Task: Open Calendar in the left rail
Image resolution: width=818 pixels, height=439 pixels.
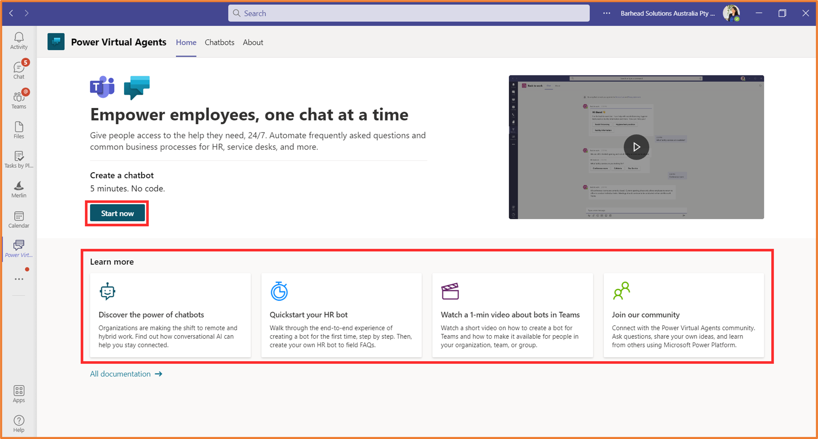Action: tap(19, 219)
